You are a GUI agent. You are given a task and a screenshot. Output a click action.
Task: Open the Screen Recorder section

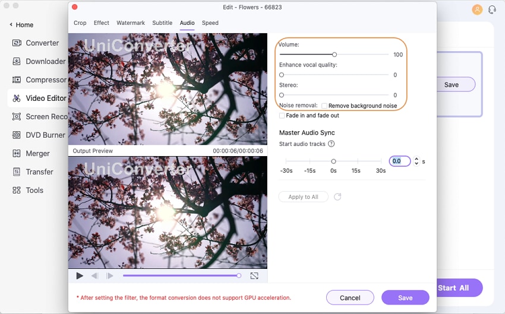(40, 116)
